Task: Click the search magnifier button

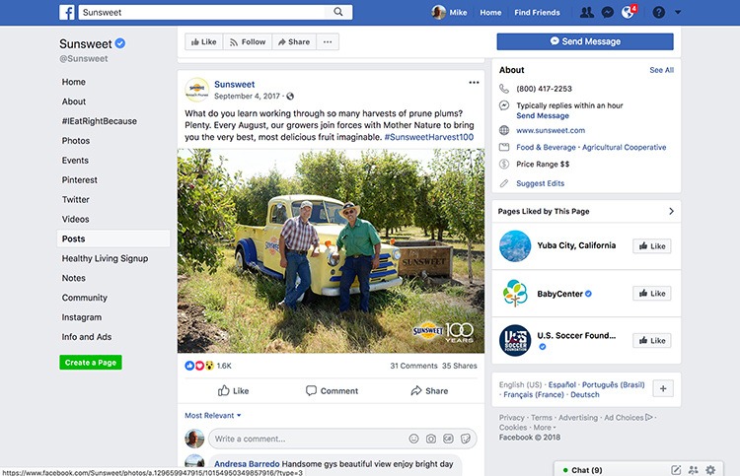Action: pyautogui.click(x=337, y=12)
